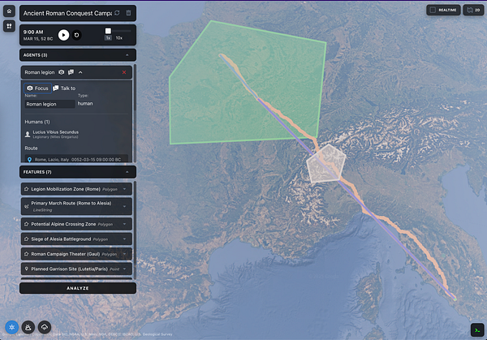This screenshot has height=340, width=487.
Task: Click line icon of Primary March Route
Action: click(27, 206)
